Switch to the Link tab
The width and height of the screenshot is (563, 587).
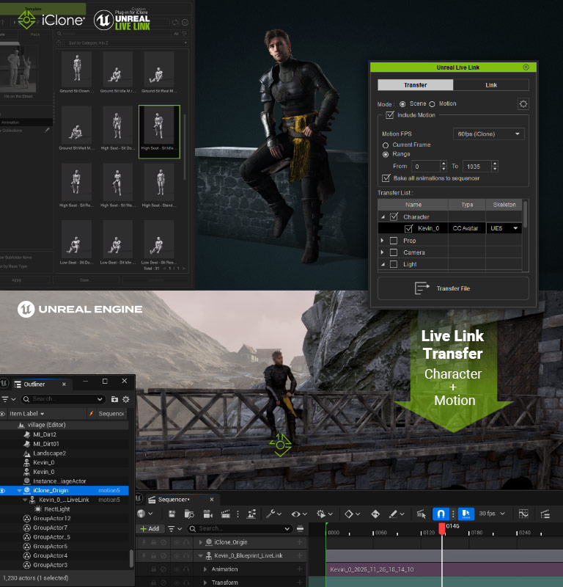491,85
